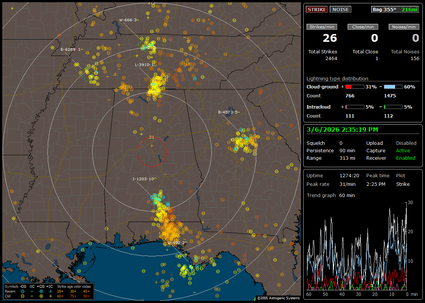
Task: Click the Strikes/min header button
Action: (x=322, y=27)
